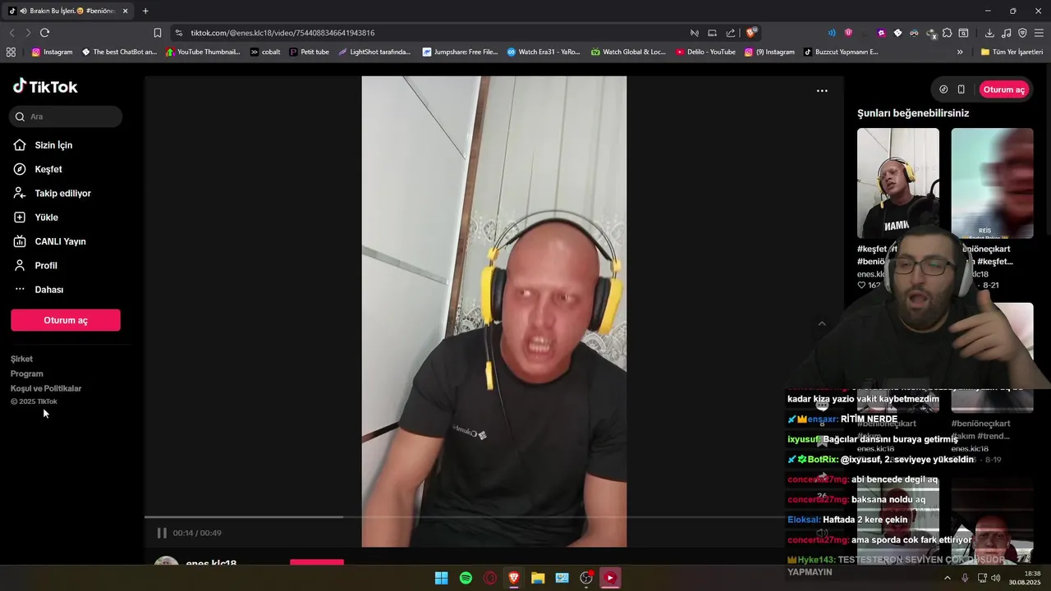The width and height of the screenshot is (1051, 591).
Task: Open LightShot tarafında bookmark
Action: click(374, 52)
